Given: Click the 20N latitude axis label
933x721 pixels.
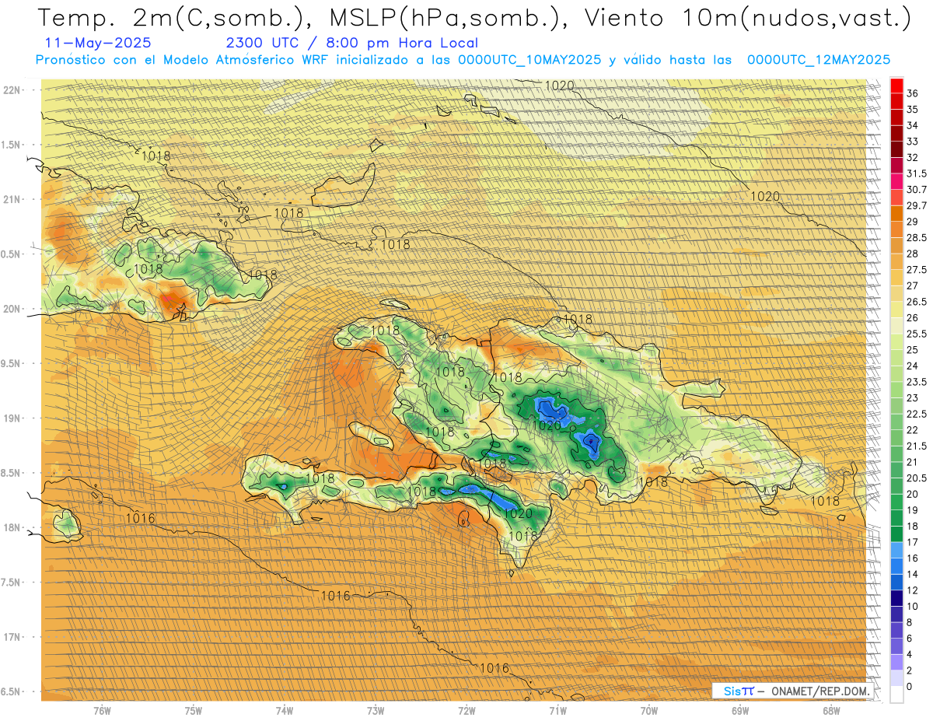Looking at the screenshot, I should 12,309.
